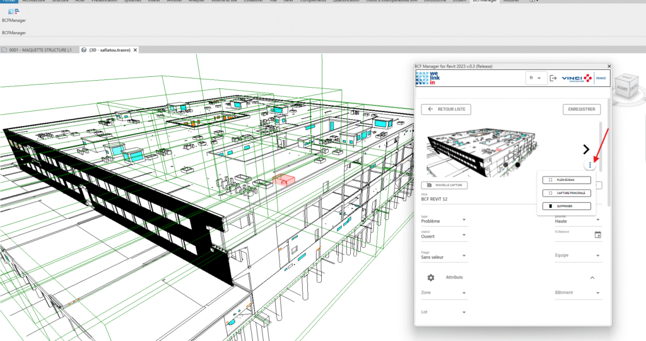Expand the 'fr' language dropdown
This screenshot has width=646, height=341.
(x=536, y=78)
